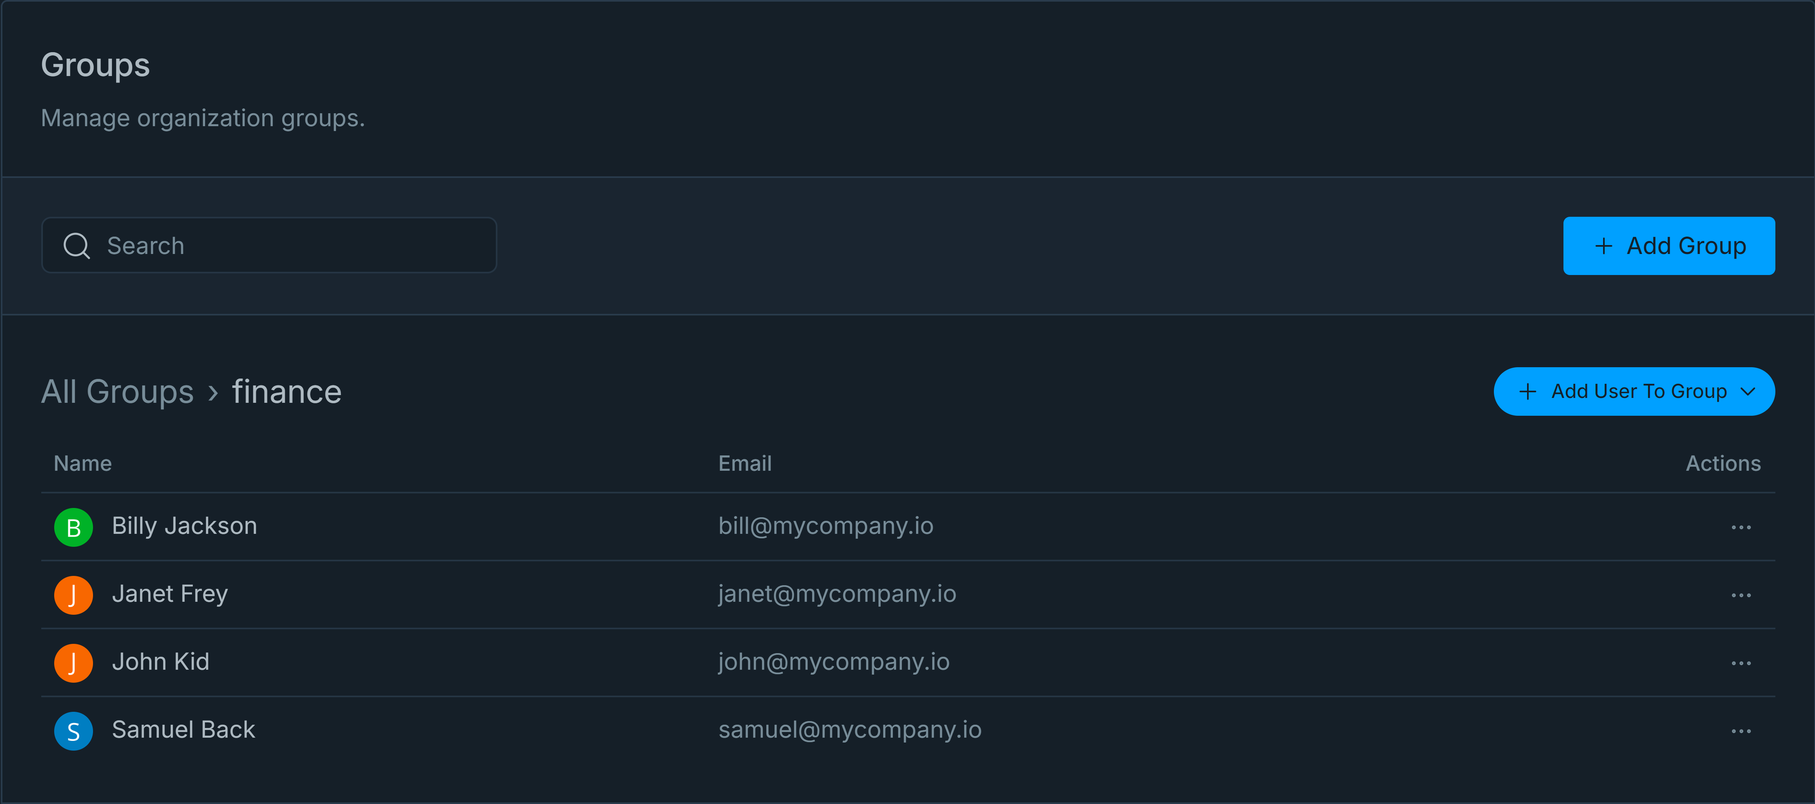The height and width of the screenshot is (804, 1815).
Task: Click John Kid's orange avatar icon
Action: (x=73, y=663)
